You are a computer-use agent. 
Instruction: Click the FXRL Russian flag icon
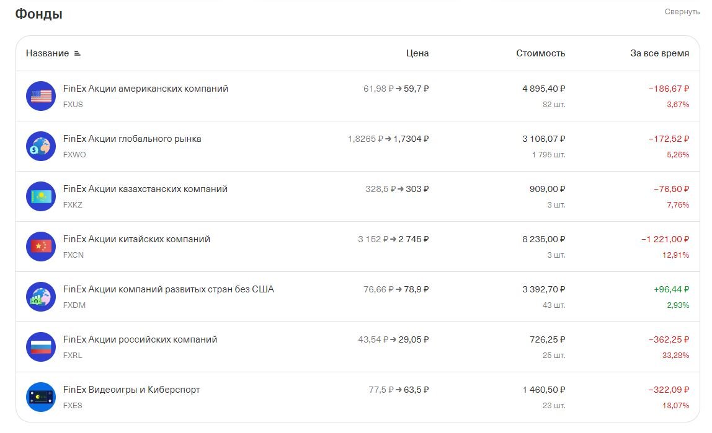click(41, 347)
